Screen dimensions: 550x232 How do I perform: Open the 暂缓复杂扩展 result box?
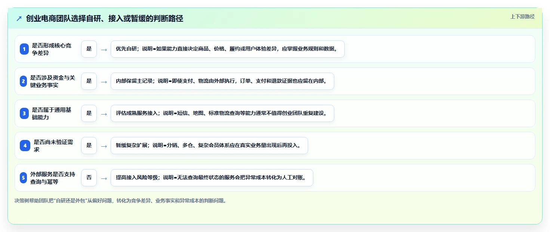[x=209, y=146]
